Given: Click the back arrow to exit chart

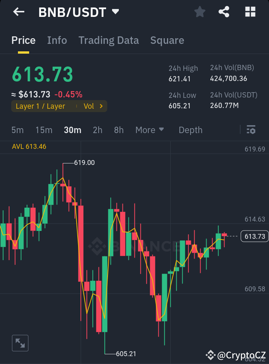Looking at the screenshot, I should click(18, 12).
